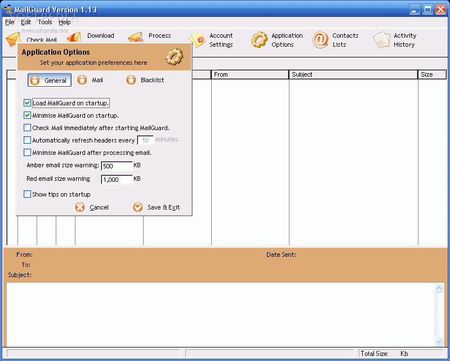The width and height of the screenshot is (450, 361).
Task: Open the Edit menu
Action: [26, 22]
